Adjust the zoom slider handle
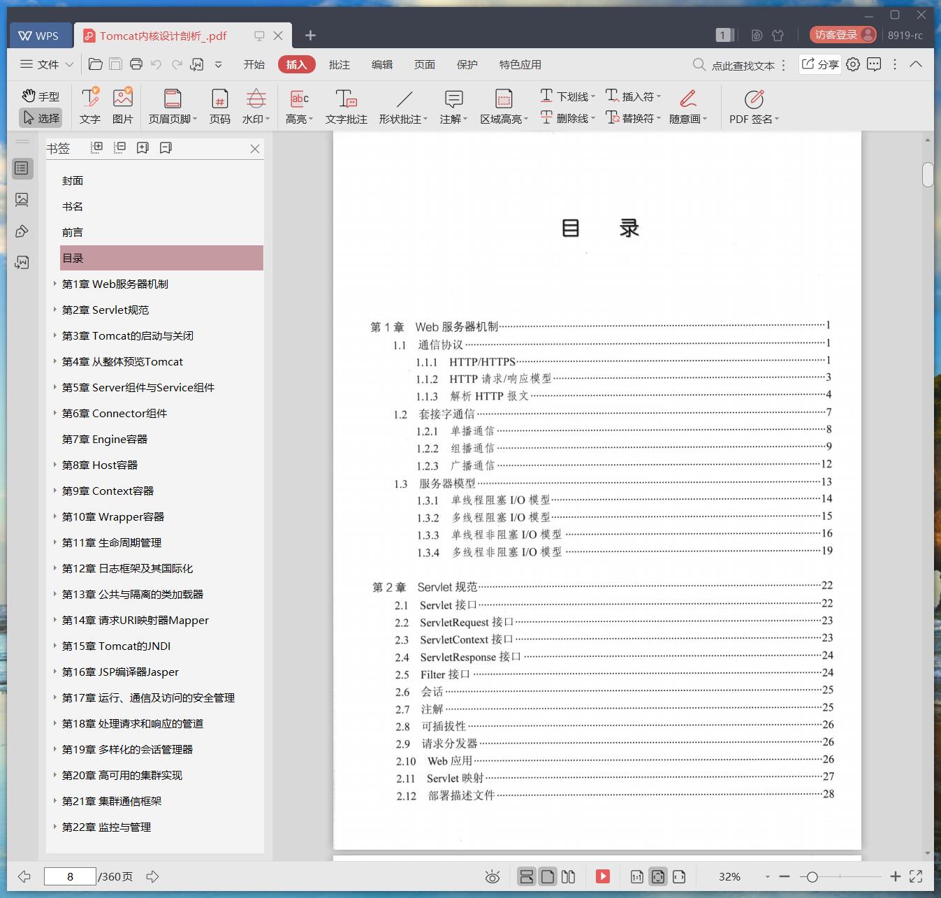This screenshot has height=898, width=941. 812,876
